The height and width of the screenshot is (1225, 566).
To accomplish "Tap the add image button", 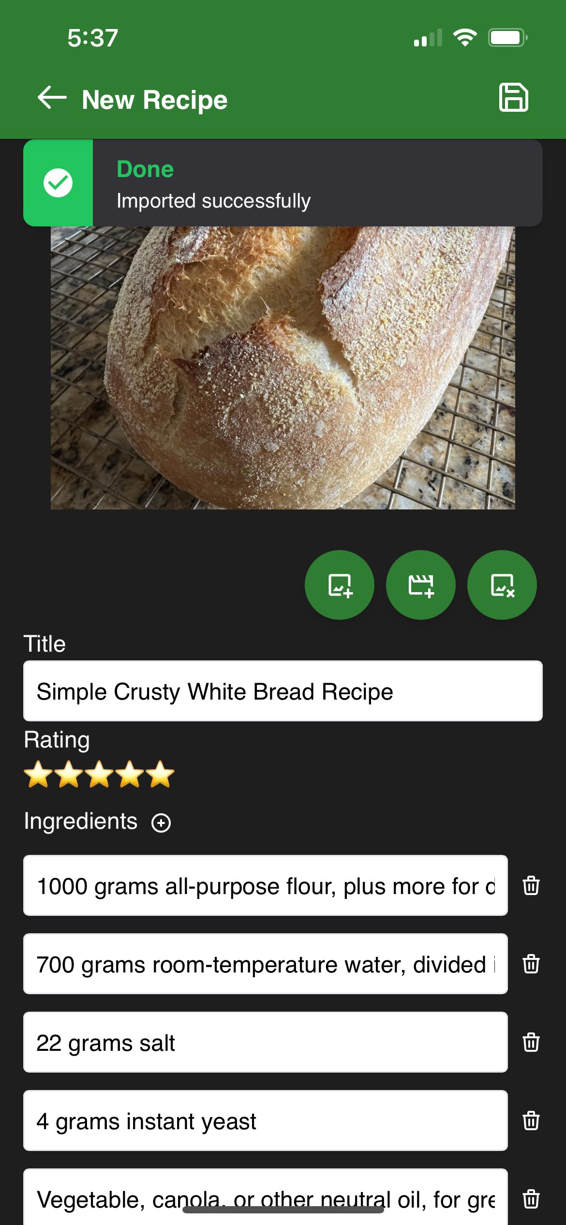I will tap(340, 585).
